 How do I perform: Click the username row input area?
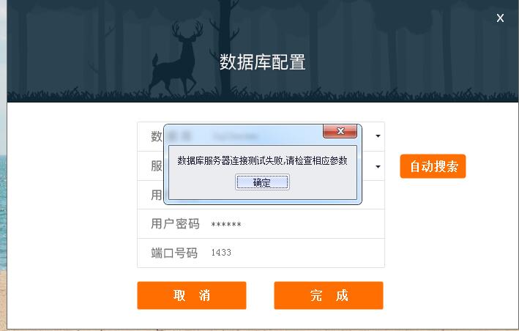coord(373,195)
